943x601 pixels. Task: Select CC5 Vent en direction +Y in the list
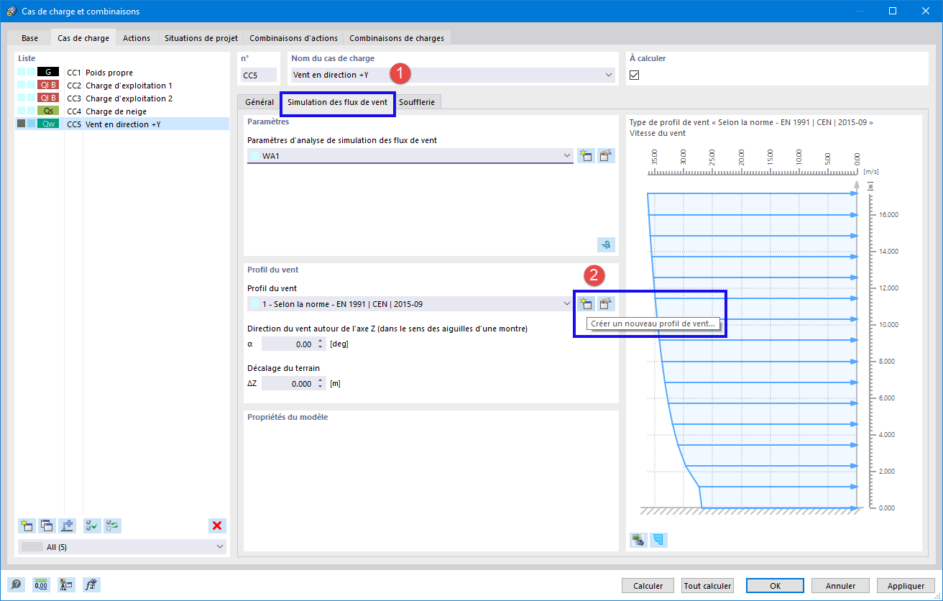click(x=122, y=124)
